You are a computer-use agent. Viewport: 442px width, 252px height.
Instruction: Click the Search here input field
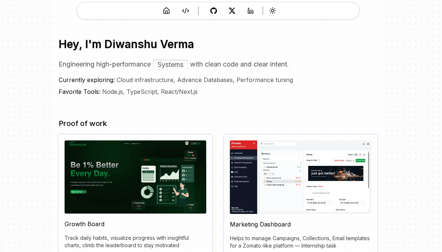(x=278, y=144)
